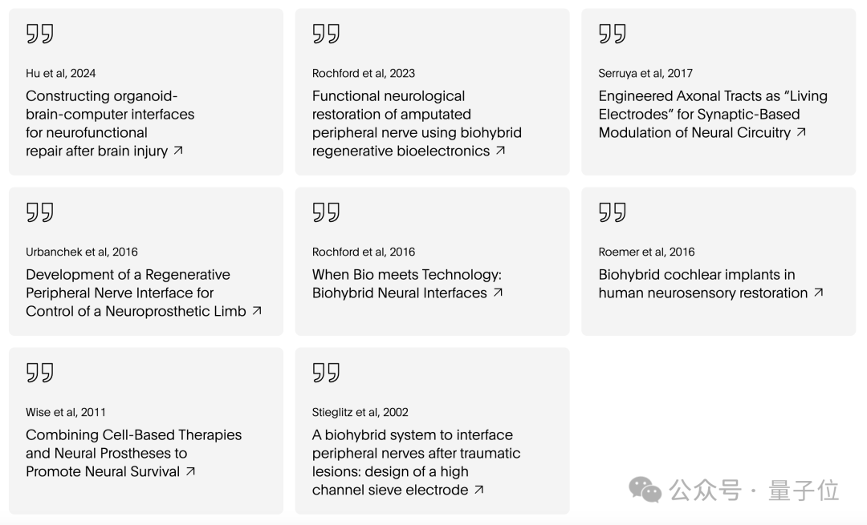Click arrow icon next to regenerative bioelectronics
This screenshot has height=525, width=867.
pyautogui.click(x=500, y=150)
